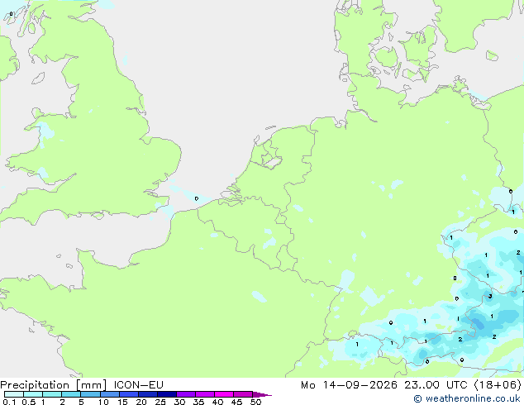Click the 50 label on legend scale
The image size is (524, 405).
point(255,402)
